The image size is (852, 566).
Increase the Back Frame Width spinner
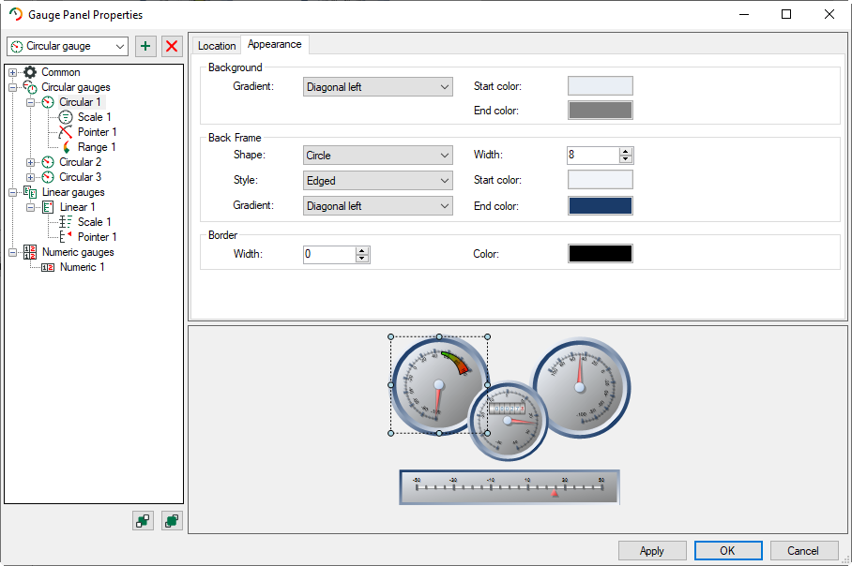626,152
